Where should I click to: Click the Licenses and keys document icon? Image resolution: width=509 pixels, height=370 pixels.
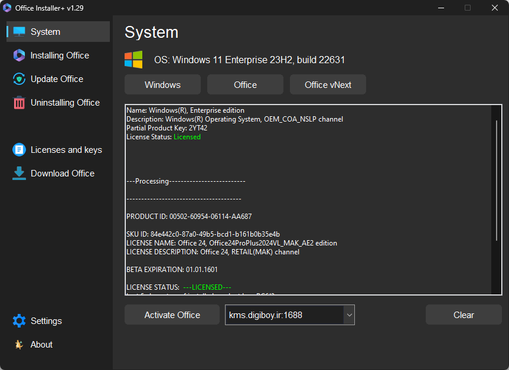tap(19, 150)
